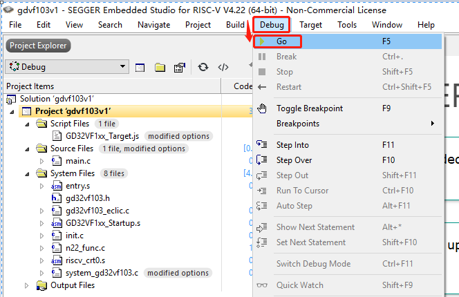
Task: Open the Breakpoints submenu
Action: [349, 124]
